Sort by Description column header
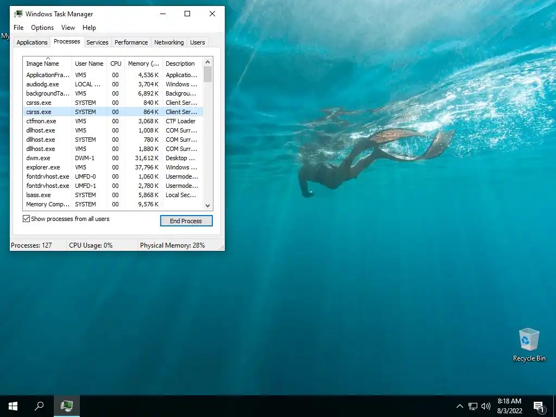The image size is (556, 417). 182,64
